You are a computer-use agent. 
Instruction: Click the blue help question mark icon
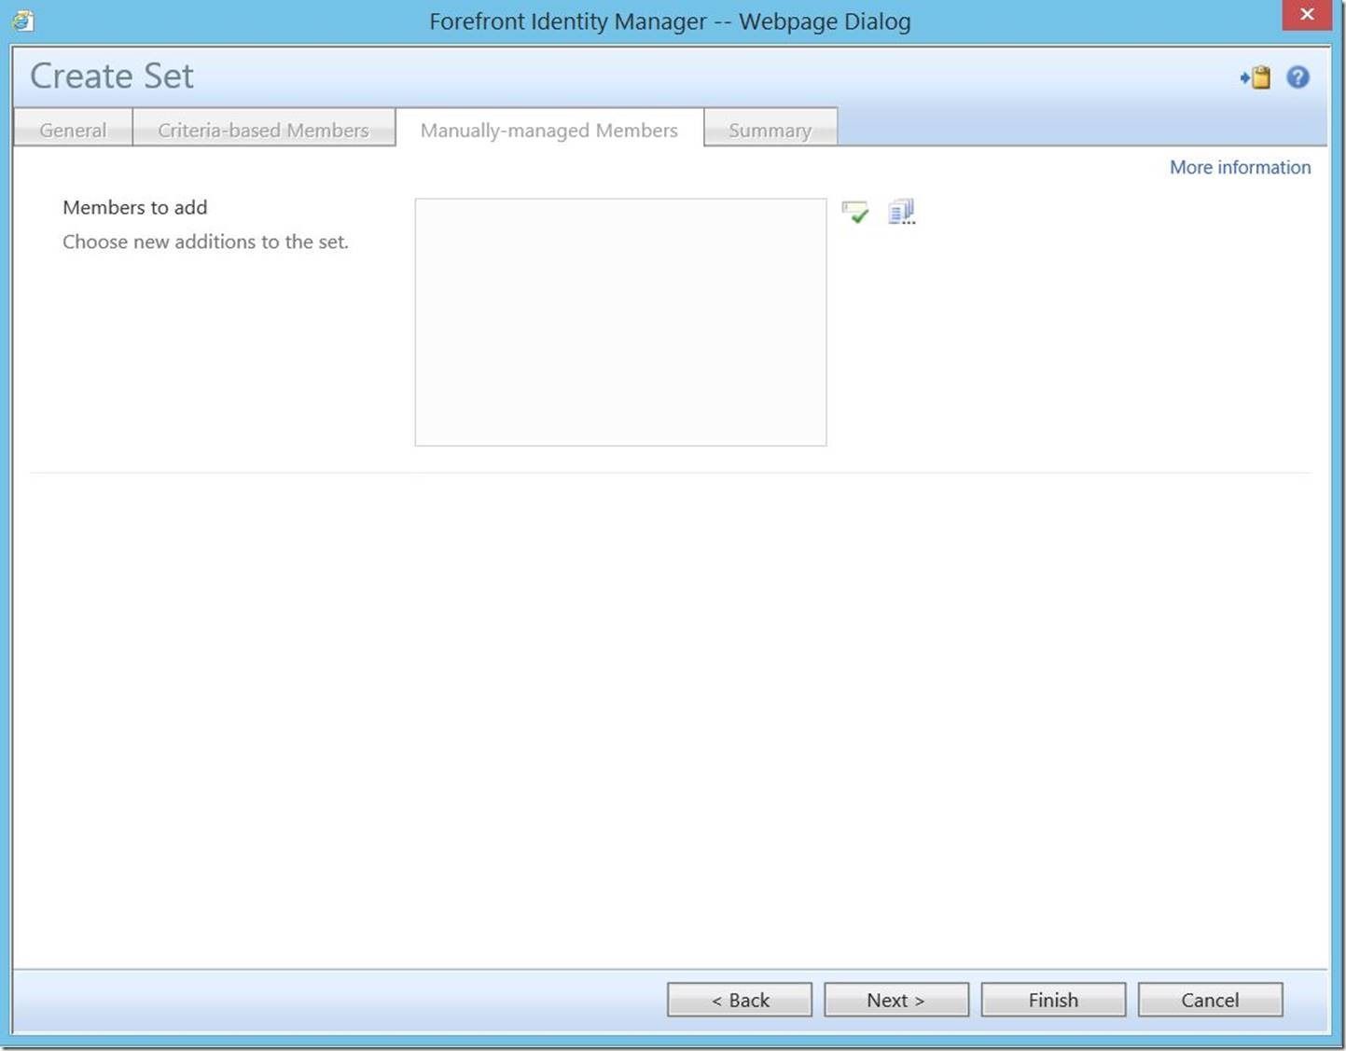click(x=1297, y=77)
